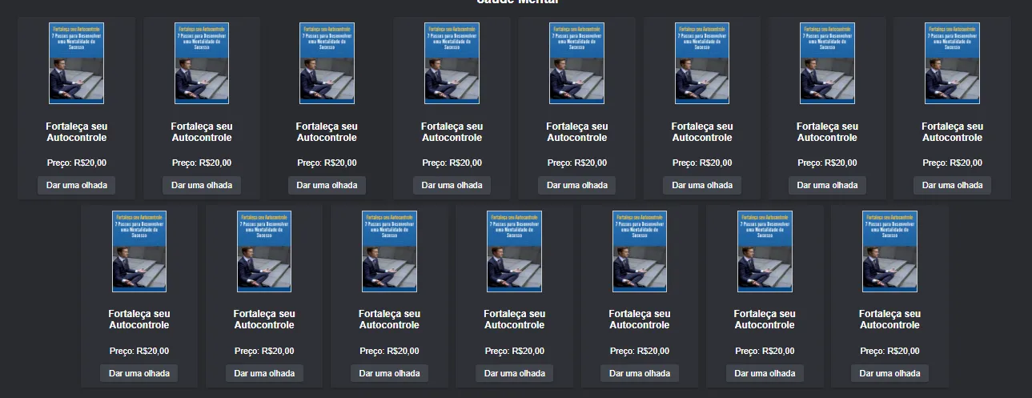Image resolution: width=1032 pixels, height=398 pixels.
Task: Click 'Dar uma olhada' on first bottom-row card
Action: coord(139,373)
